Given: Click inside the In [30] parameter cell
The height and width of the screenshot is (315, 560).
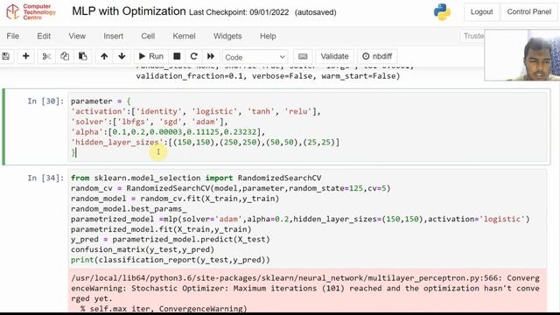Looking at the screenshot, I should coord(307,127).
